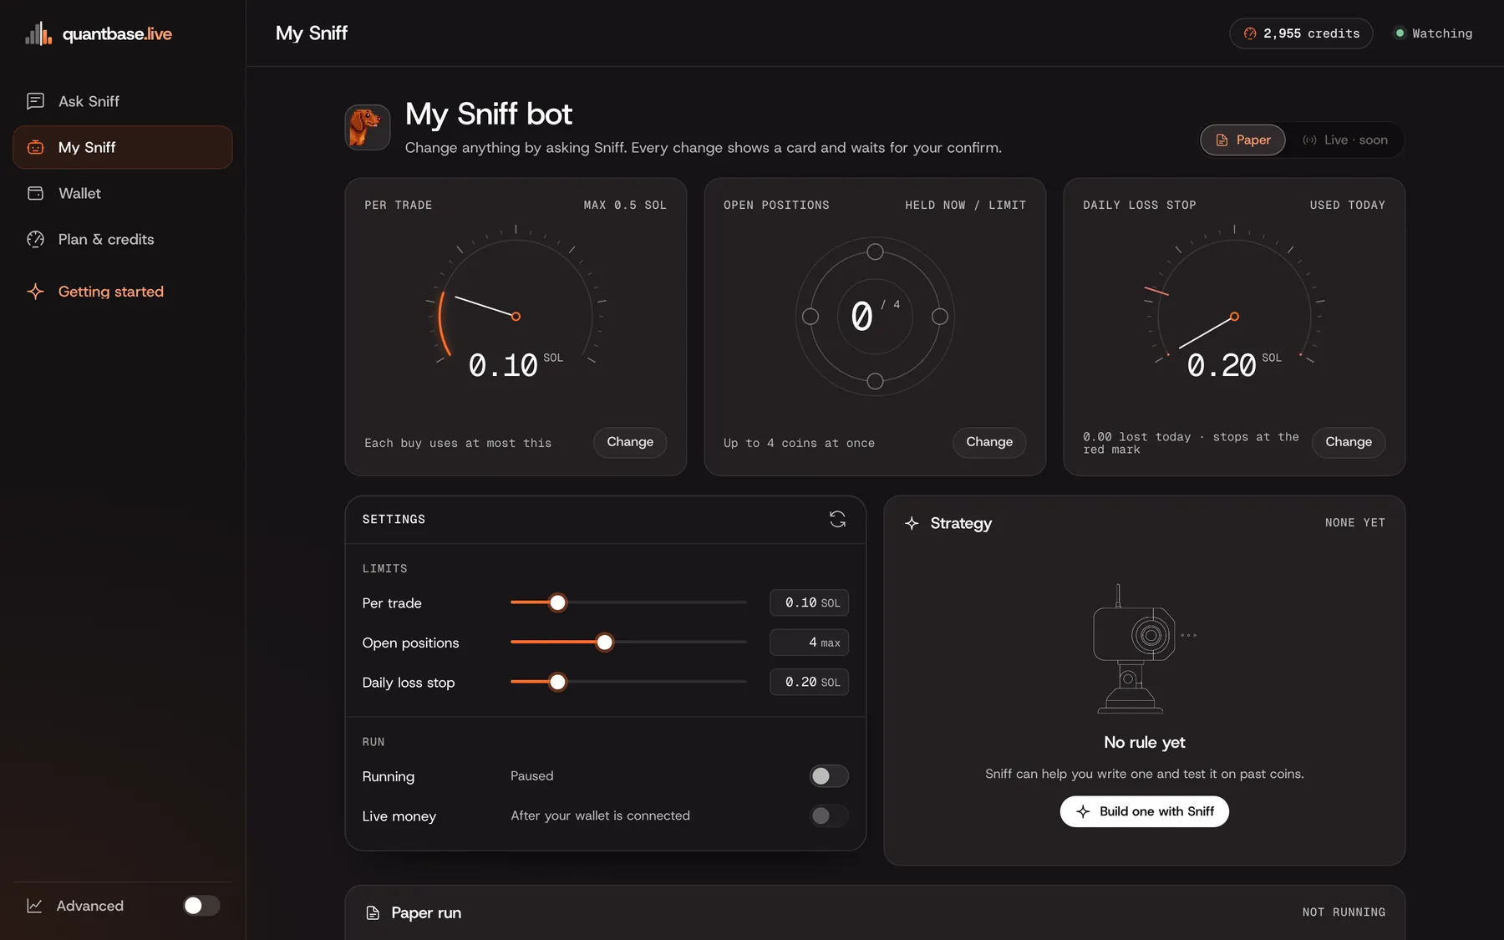Click the Daily loss stop slider handle
This screenshot has width=1504, height=940.
coord(557,682)
